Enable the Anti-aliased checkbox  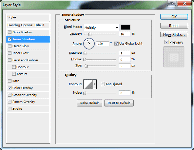103,84
